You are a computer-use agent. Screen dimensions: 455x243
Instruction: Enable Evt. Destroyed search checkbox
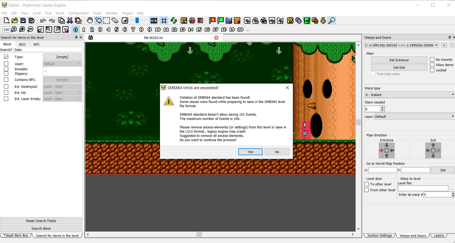(x=6, y=87)
